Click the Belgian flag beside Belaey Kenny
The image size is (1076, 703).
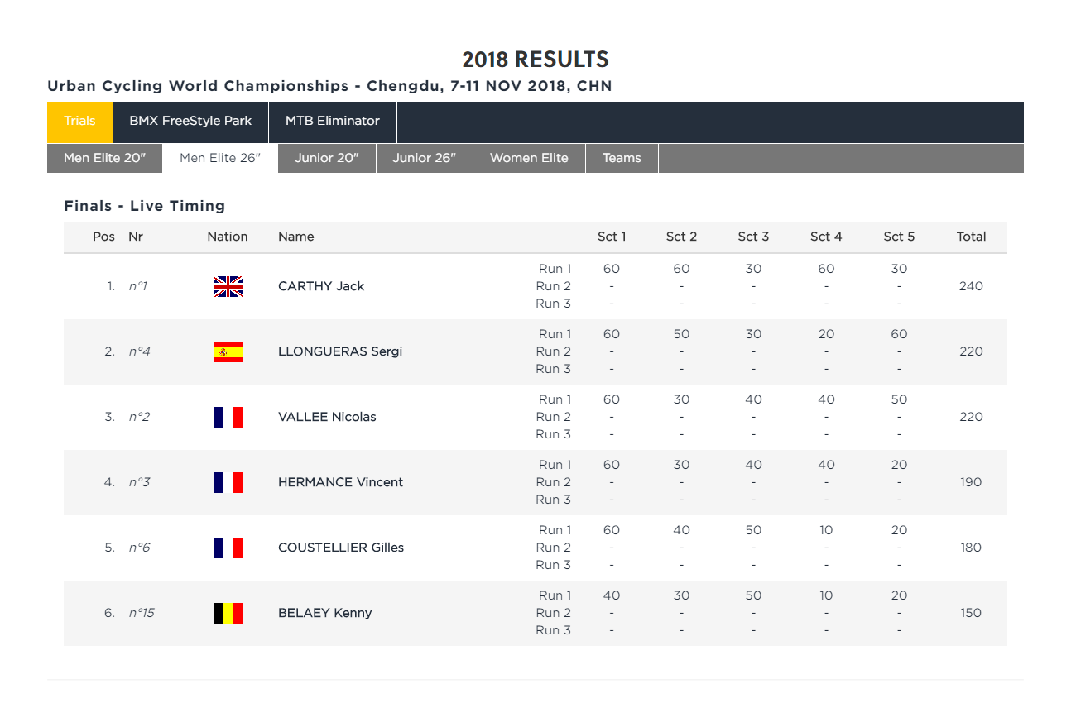228,613
